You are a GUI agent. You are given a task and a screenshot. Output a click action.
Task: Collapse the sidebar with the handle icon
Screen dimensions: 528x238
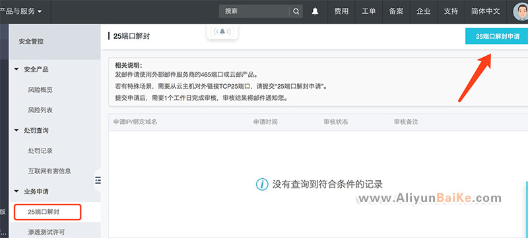point(98,180)
